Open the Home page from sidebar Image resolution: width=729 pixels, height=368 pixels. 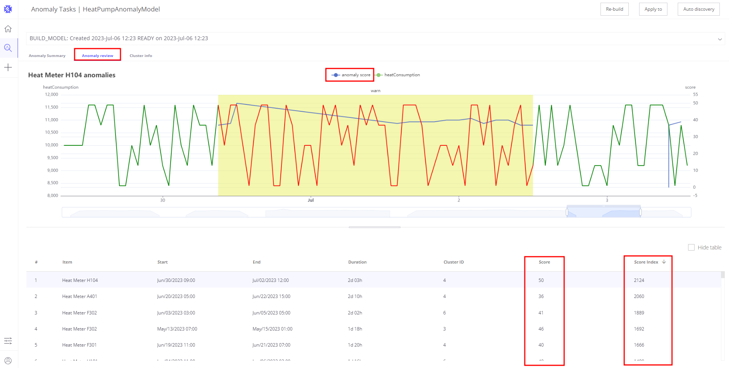(x=8, y=28)
